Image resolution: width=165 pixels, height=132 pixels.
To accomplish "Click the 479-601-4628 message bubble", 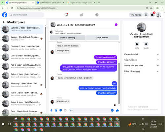I will click(x=63, y=101).
